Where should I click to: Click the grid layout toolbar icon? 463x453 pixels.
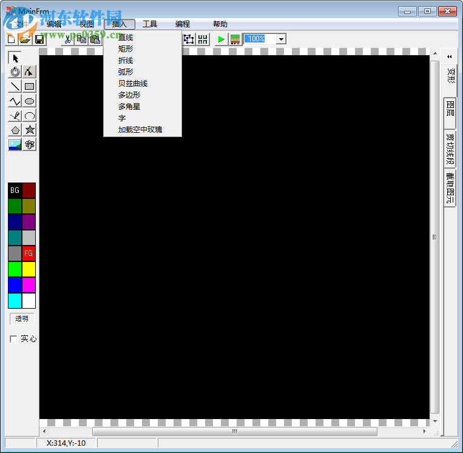(203, 39)
